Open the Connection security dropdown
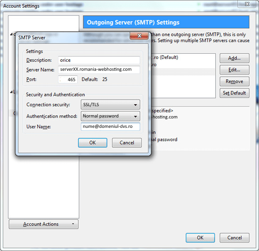259x251 pixels. pos(110,104)
